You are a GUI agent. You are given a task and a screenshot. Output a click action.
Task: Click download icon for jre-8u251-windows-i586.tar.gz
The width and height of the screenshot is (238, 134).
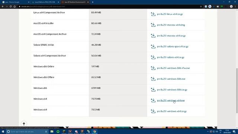(153, 89)
